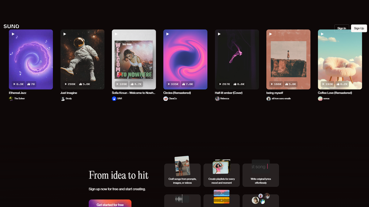Play the being myself song
Image resolution: width=369 pixels, height=207 pixels.
(x=271, y=34)
